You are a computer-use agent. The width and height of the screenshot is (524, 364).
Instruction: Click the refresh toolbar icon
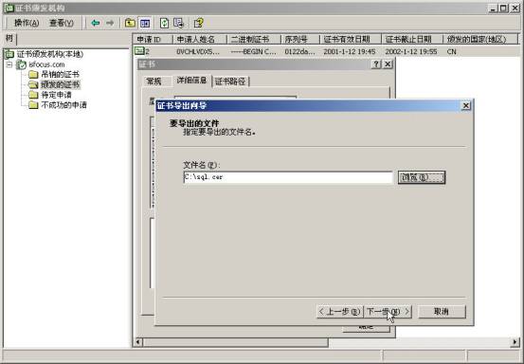point(164,23)
